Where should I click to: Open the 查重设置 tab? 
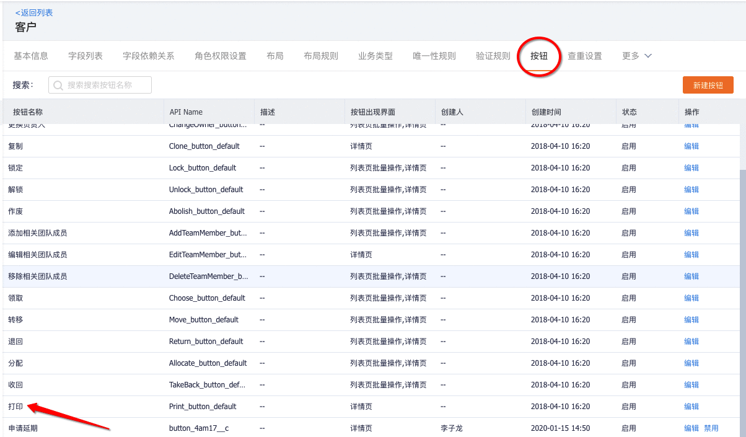585,56
